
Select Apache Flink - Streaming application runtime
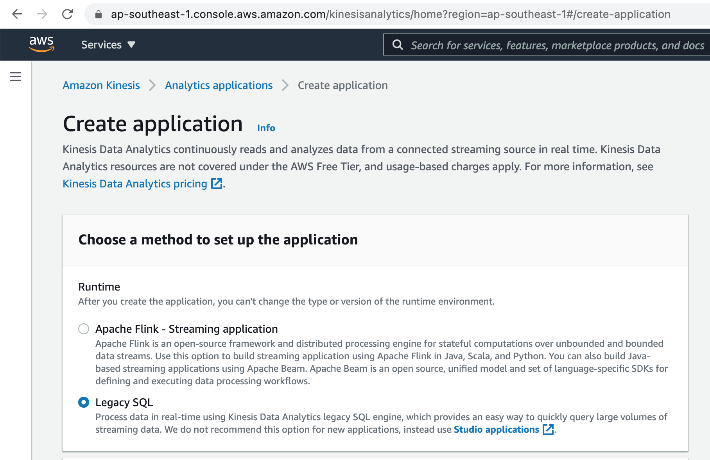click(x=84, y=329)
